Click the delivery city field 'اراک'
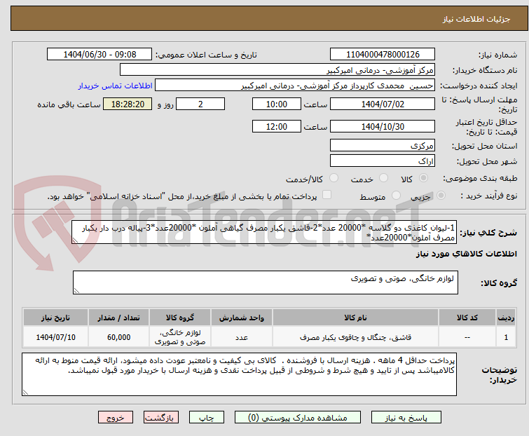529x436 pixels. 383,161
